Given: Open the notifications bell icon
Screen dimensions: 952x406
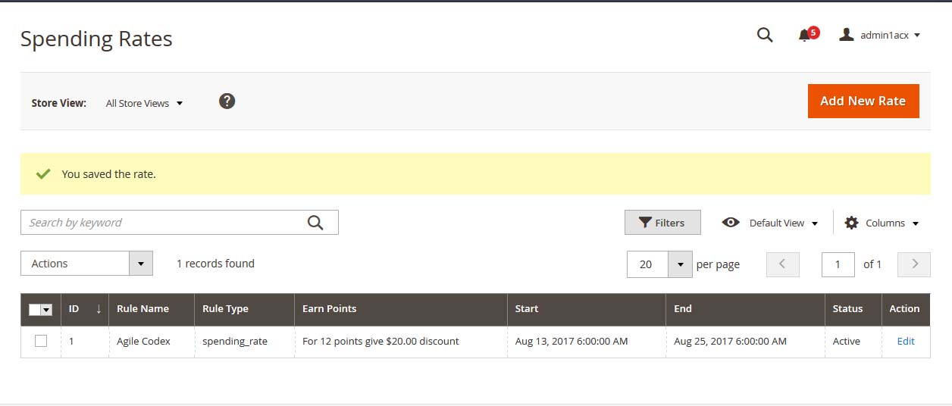Looking at the screenshot, I should point(805,36).
